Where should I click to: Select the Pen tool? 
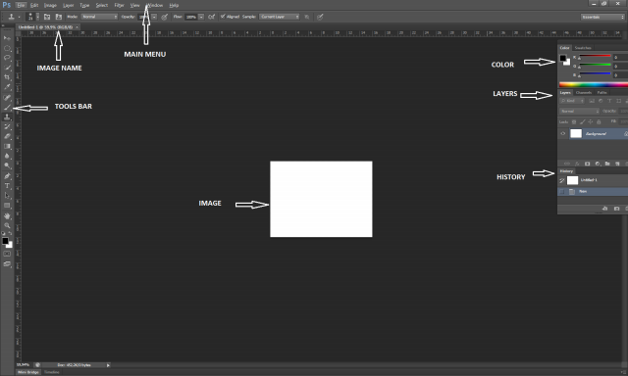pyautogui.click(x=7, y=176)
